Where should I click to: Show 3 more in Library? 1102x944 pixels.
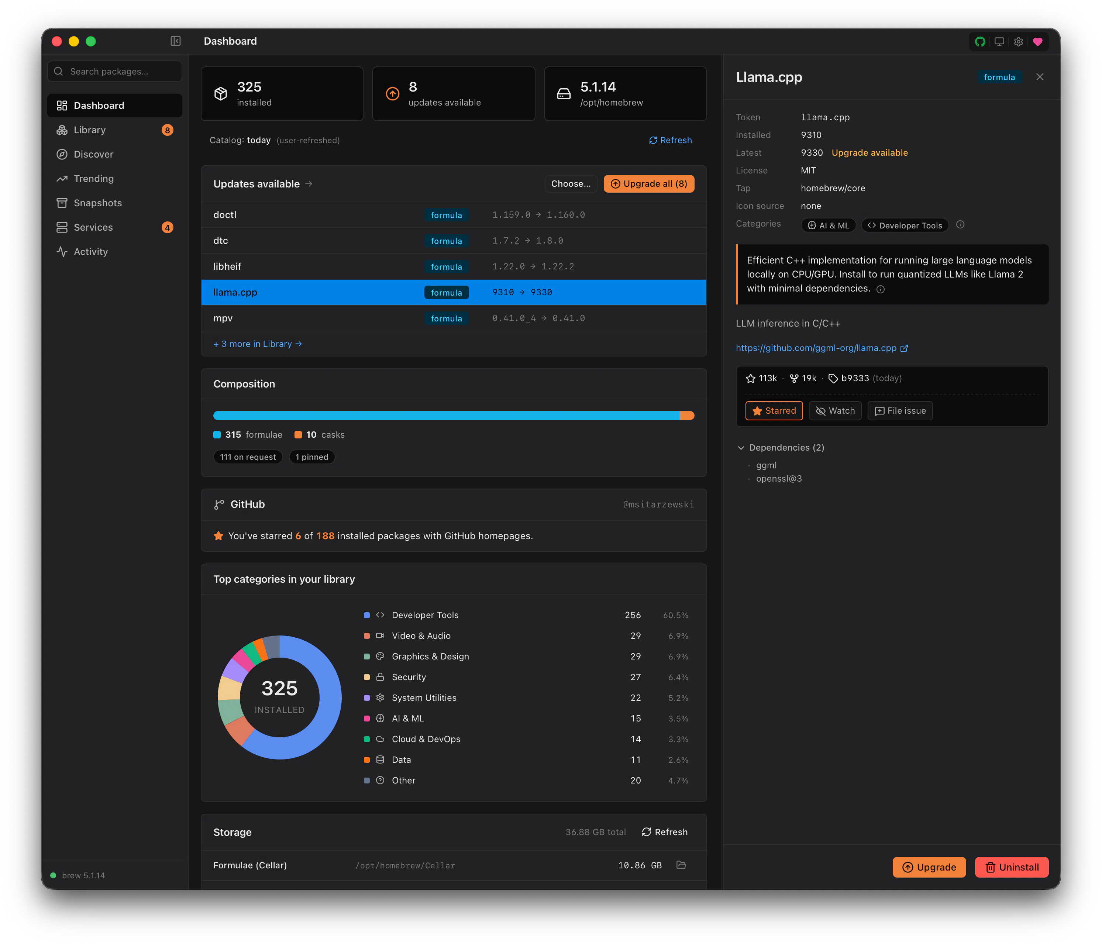pyautogui.click(x=258, y=344)
